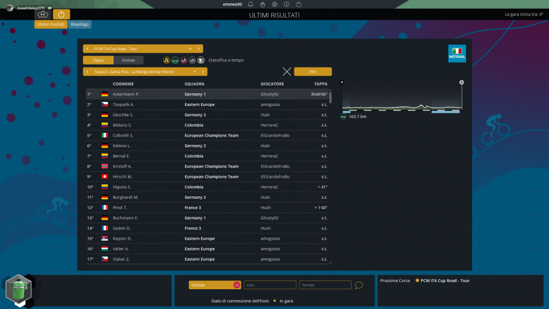Go to the home icon in top bar
Viewport: 549px width, 309px height.
point(262,4)
